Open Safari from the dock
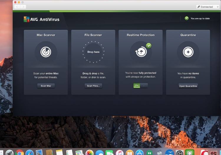Viewport: 221px width, 155px height. 29,152
